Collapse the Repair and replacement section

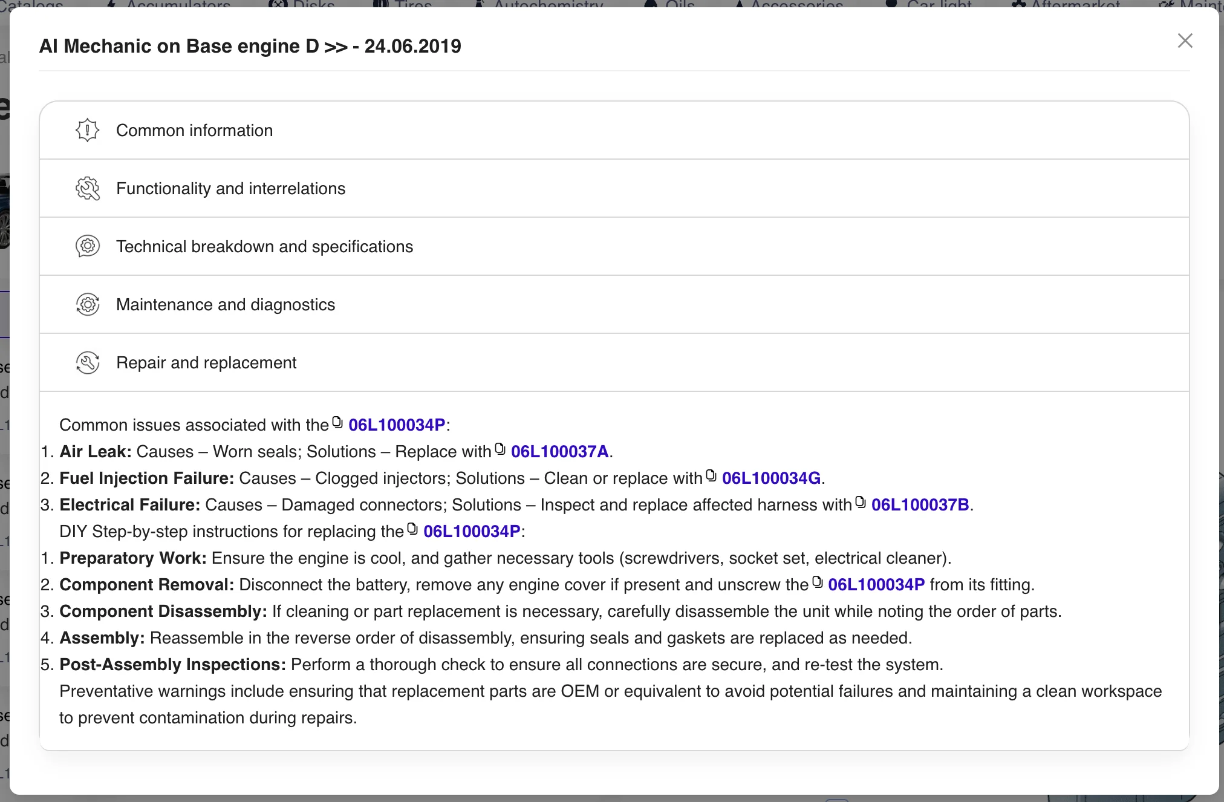point(206,363)
